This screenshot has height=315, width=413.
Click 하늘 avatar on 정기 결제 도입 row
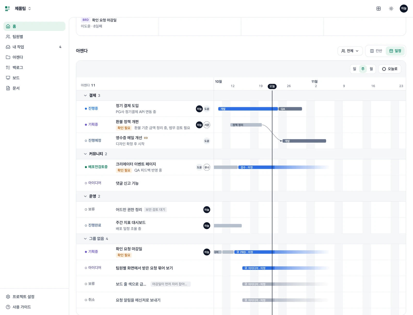coord(199,109)
